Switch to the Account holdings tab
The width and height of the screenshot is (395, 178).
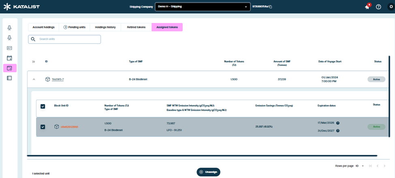click(x=43, y=27)
